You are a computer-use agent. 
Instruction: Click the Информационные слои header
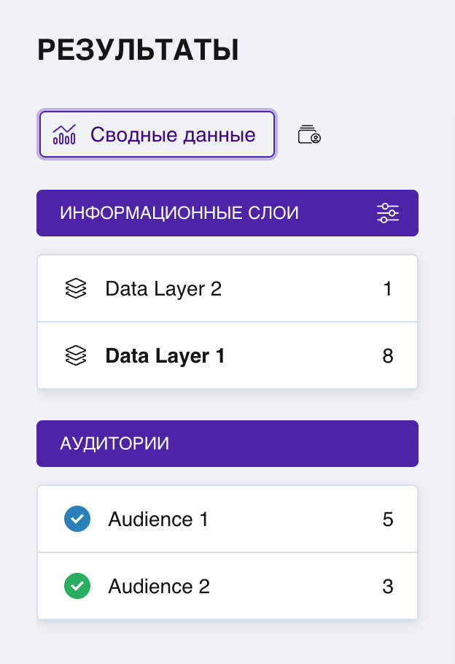(227, 213)
